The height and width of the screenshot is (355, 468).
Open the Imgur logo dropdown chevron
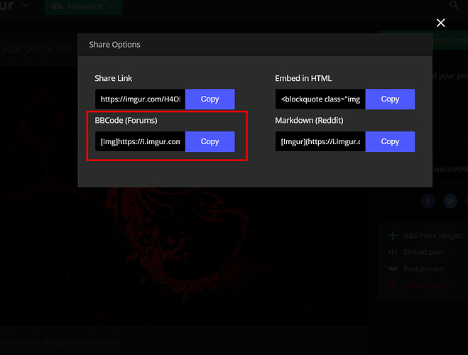click(x=26, y=5)
